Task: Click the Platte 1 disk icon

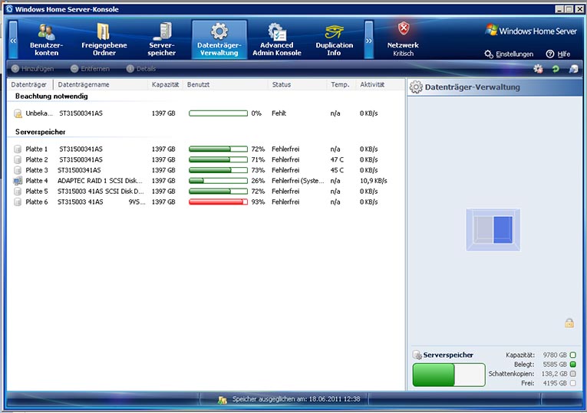Action: pos(18,149)
